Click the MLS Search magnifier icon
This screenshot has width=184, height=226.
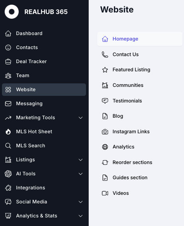click(x=8, y=146)
